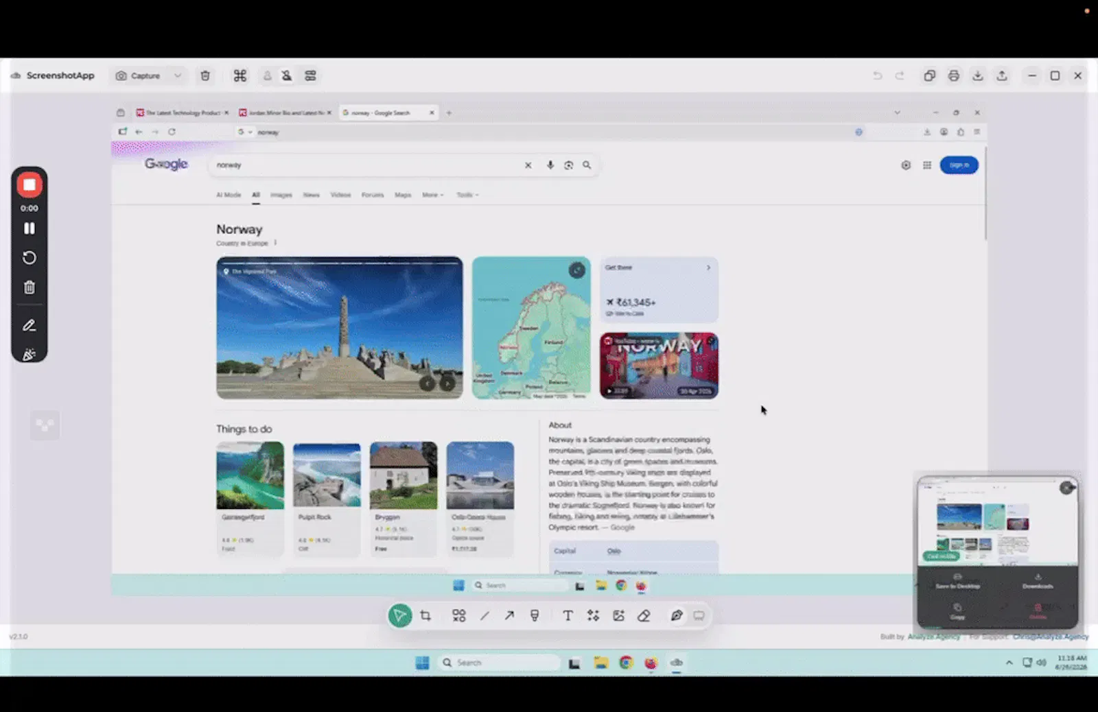The image size is (1098, 712).
Task: Click the microphone voice search icon
Action: [x=550, y=165]
